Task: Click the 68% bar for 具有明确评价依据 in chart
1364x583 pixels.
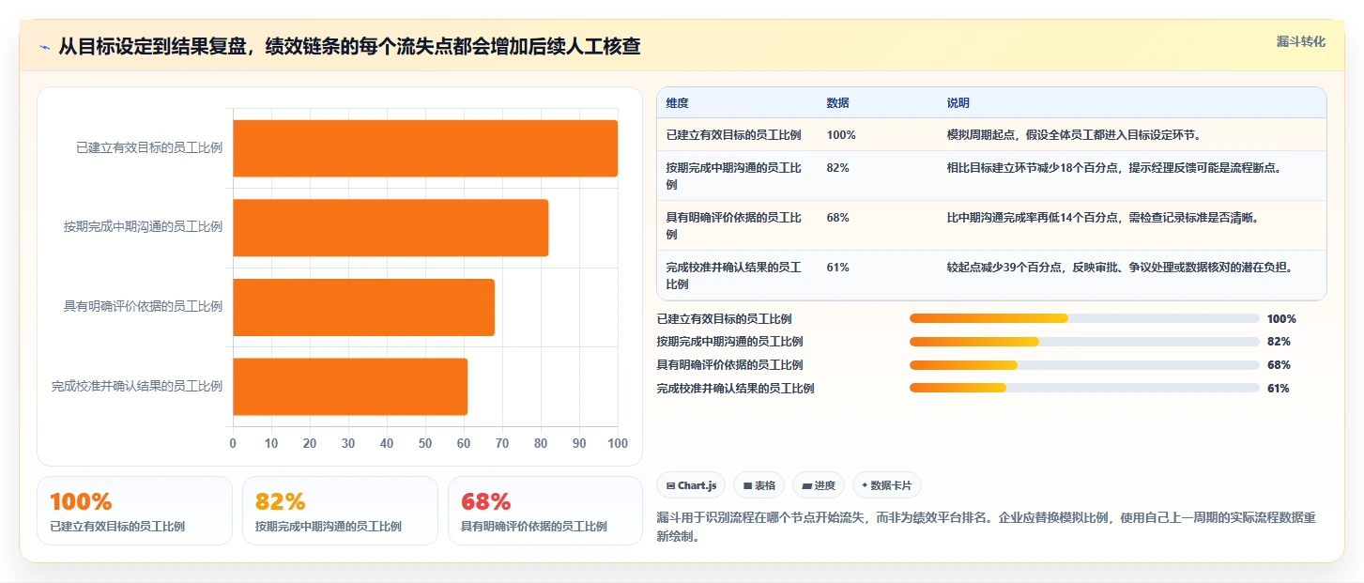Action: 363,307
